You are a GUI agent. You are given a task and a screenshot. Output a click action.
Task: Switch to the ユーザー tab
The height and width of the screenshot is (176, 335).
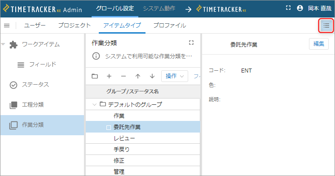[x=35, y=26]
